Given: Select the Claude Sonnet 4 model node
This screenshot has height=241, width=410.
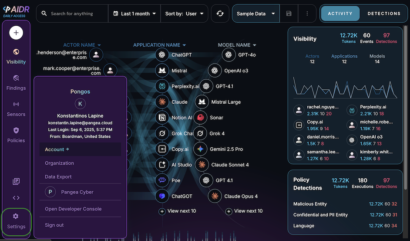Looking at the screenshot, I should [202, 165].
